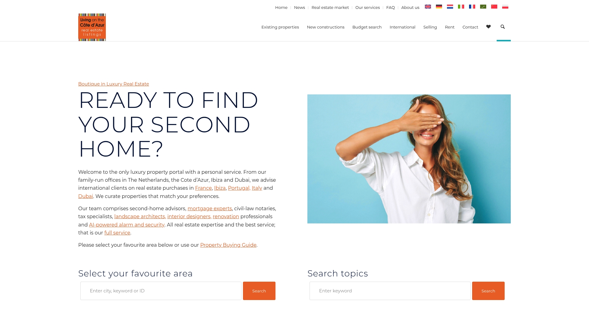This screenshot has width=589, height=331.
Task: Select the green Arabic flag
Action: pyautogui.click(x=483, y=7)
